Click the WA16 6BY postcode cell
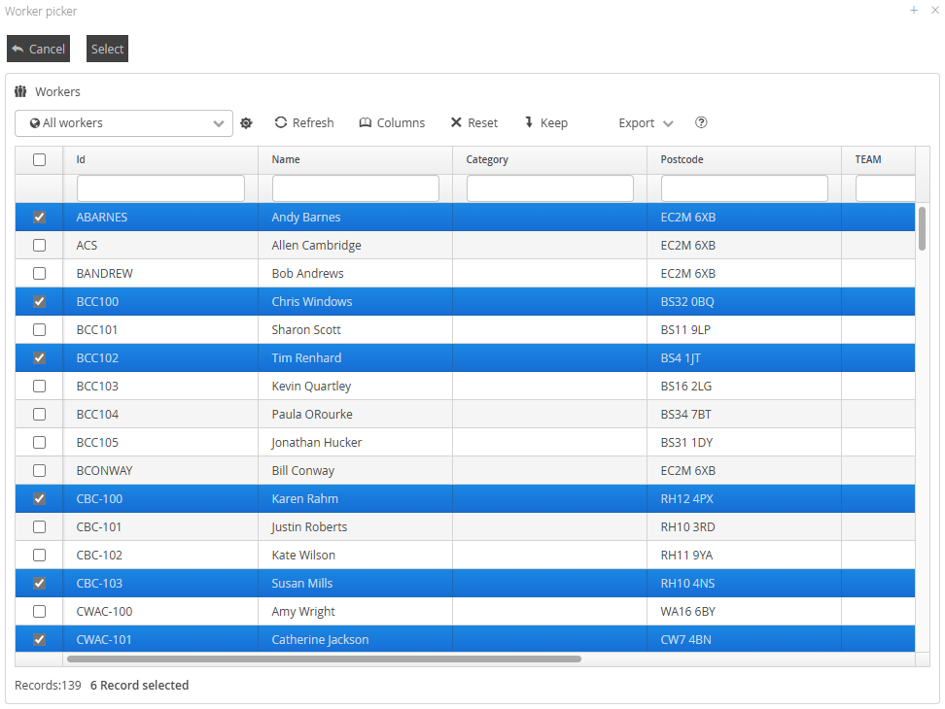 click(745, 612)
